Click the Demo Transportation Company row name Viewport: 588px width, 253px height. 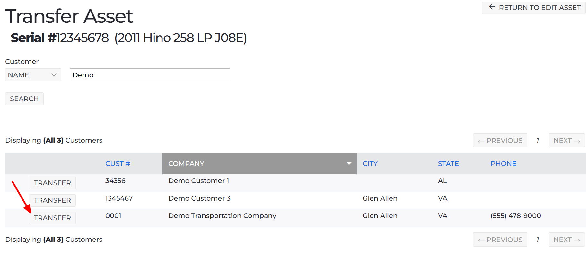[222, 216]
